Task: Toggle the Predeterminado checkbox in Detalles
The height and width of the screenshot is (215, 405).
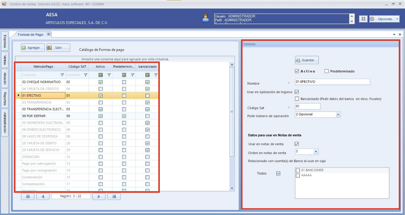Action: tap(327, 71)
